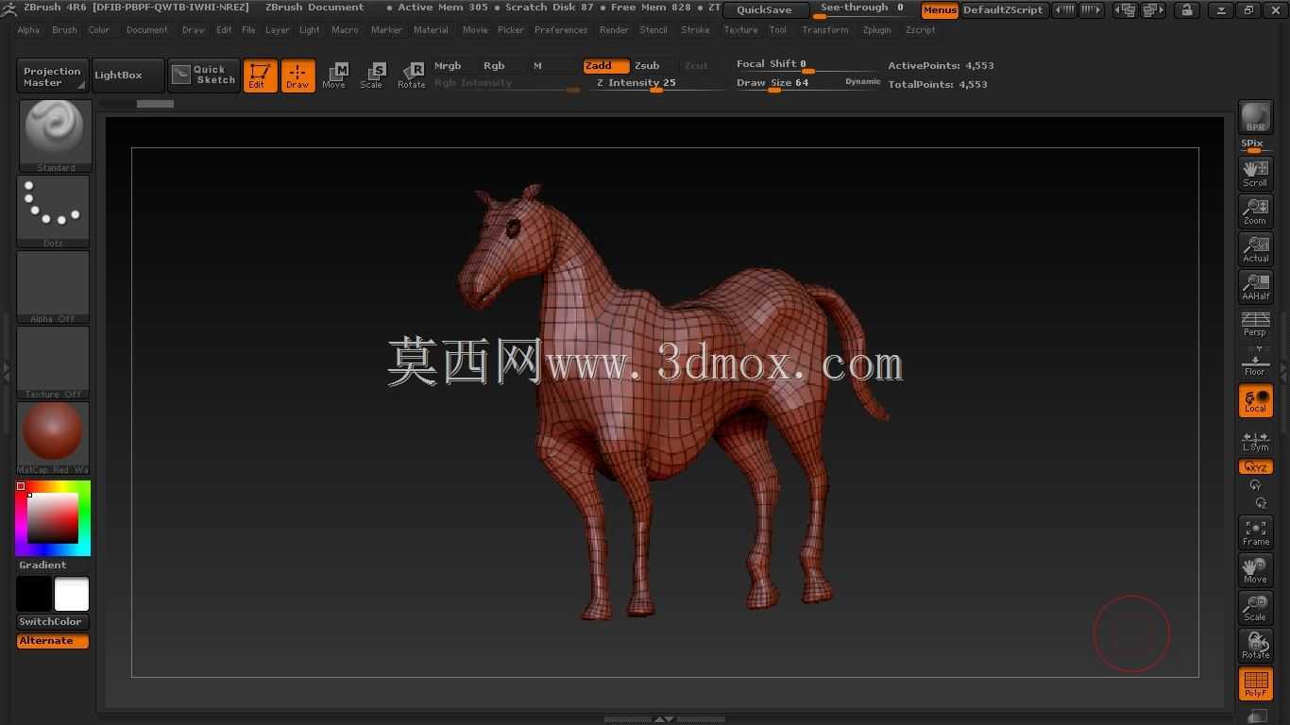Adjust the Draw Size slider
The width and height of the screenshot is (1290, 725).
coord(787,83)
